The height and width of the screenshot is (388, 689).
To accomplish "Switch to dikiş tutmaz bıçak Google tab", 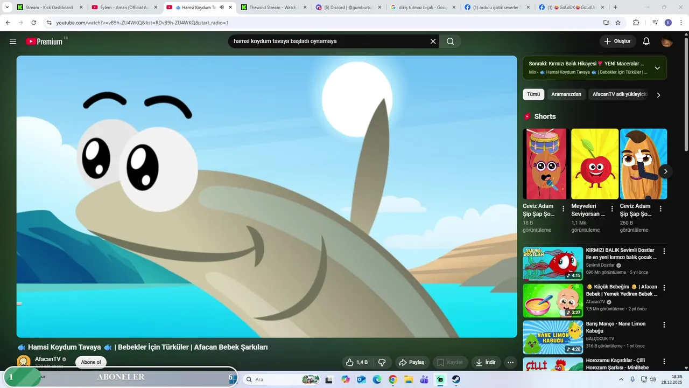I will click(423, 8).
